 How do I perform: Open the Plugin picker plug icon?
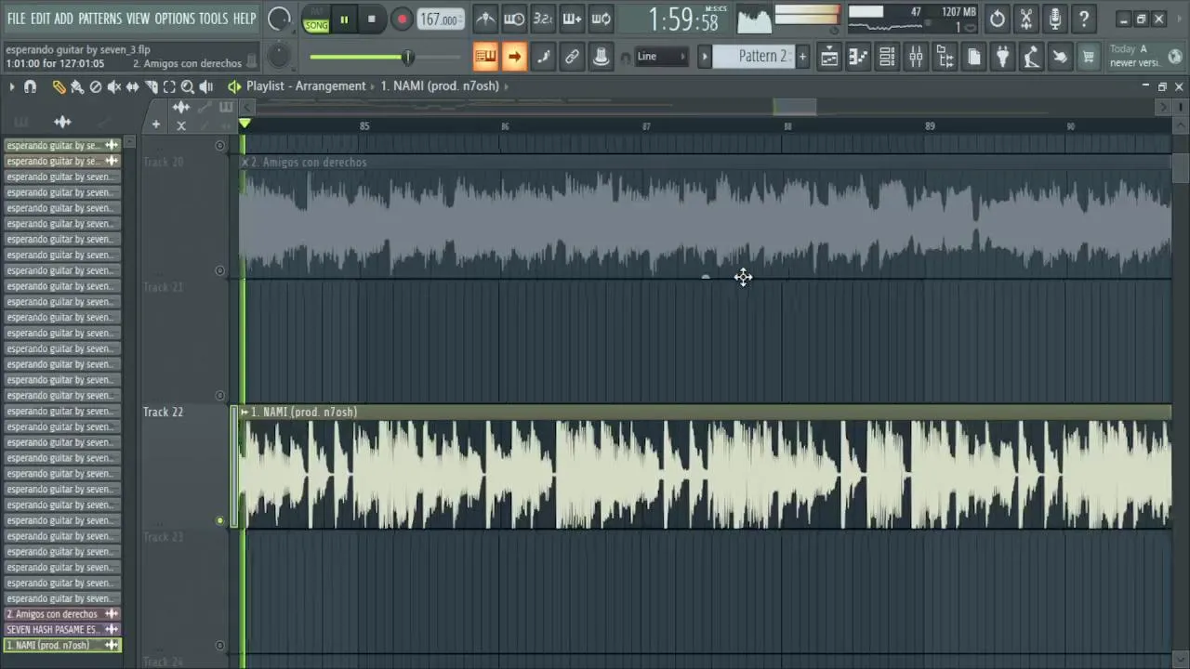[x=1002, y=57]
